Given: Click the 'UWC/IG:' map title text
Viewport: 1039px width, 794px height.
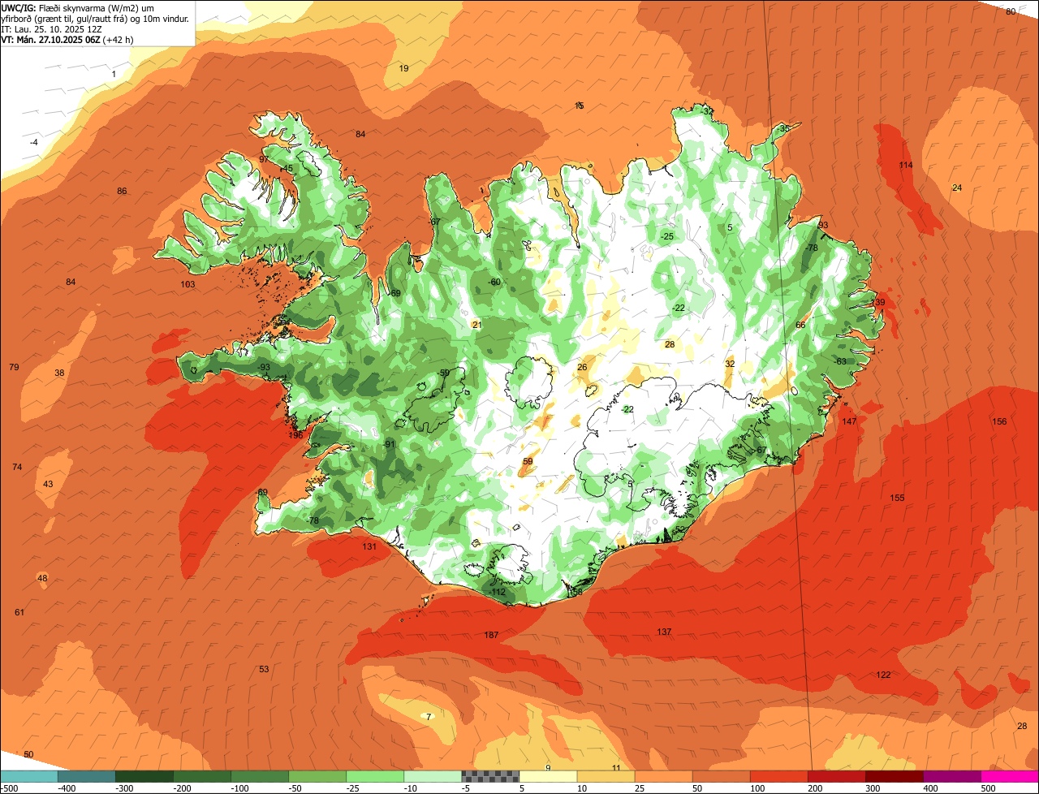Looking at the screenshot, I should tap(19, 7).
